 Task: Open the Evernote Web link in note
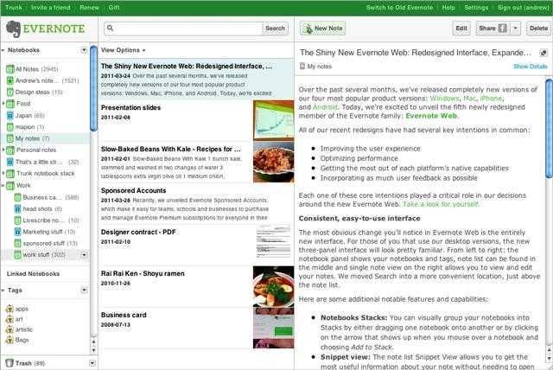pyautogui.click(x=431, y=116)
